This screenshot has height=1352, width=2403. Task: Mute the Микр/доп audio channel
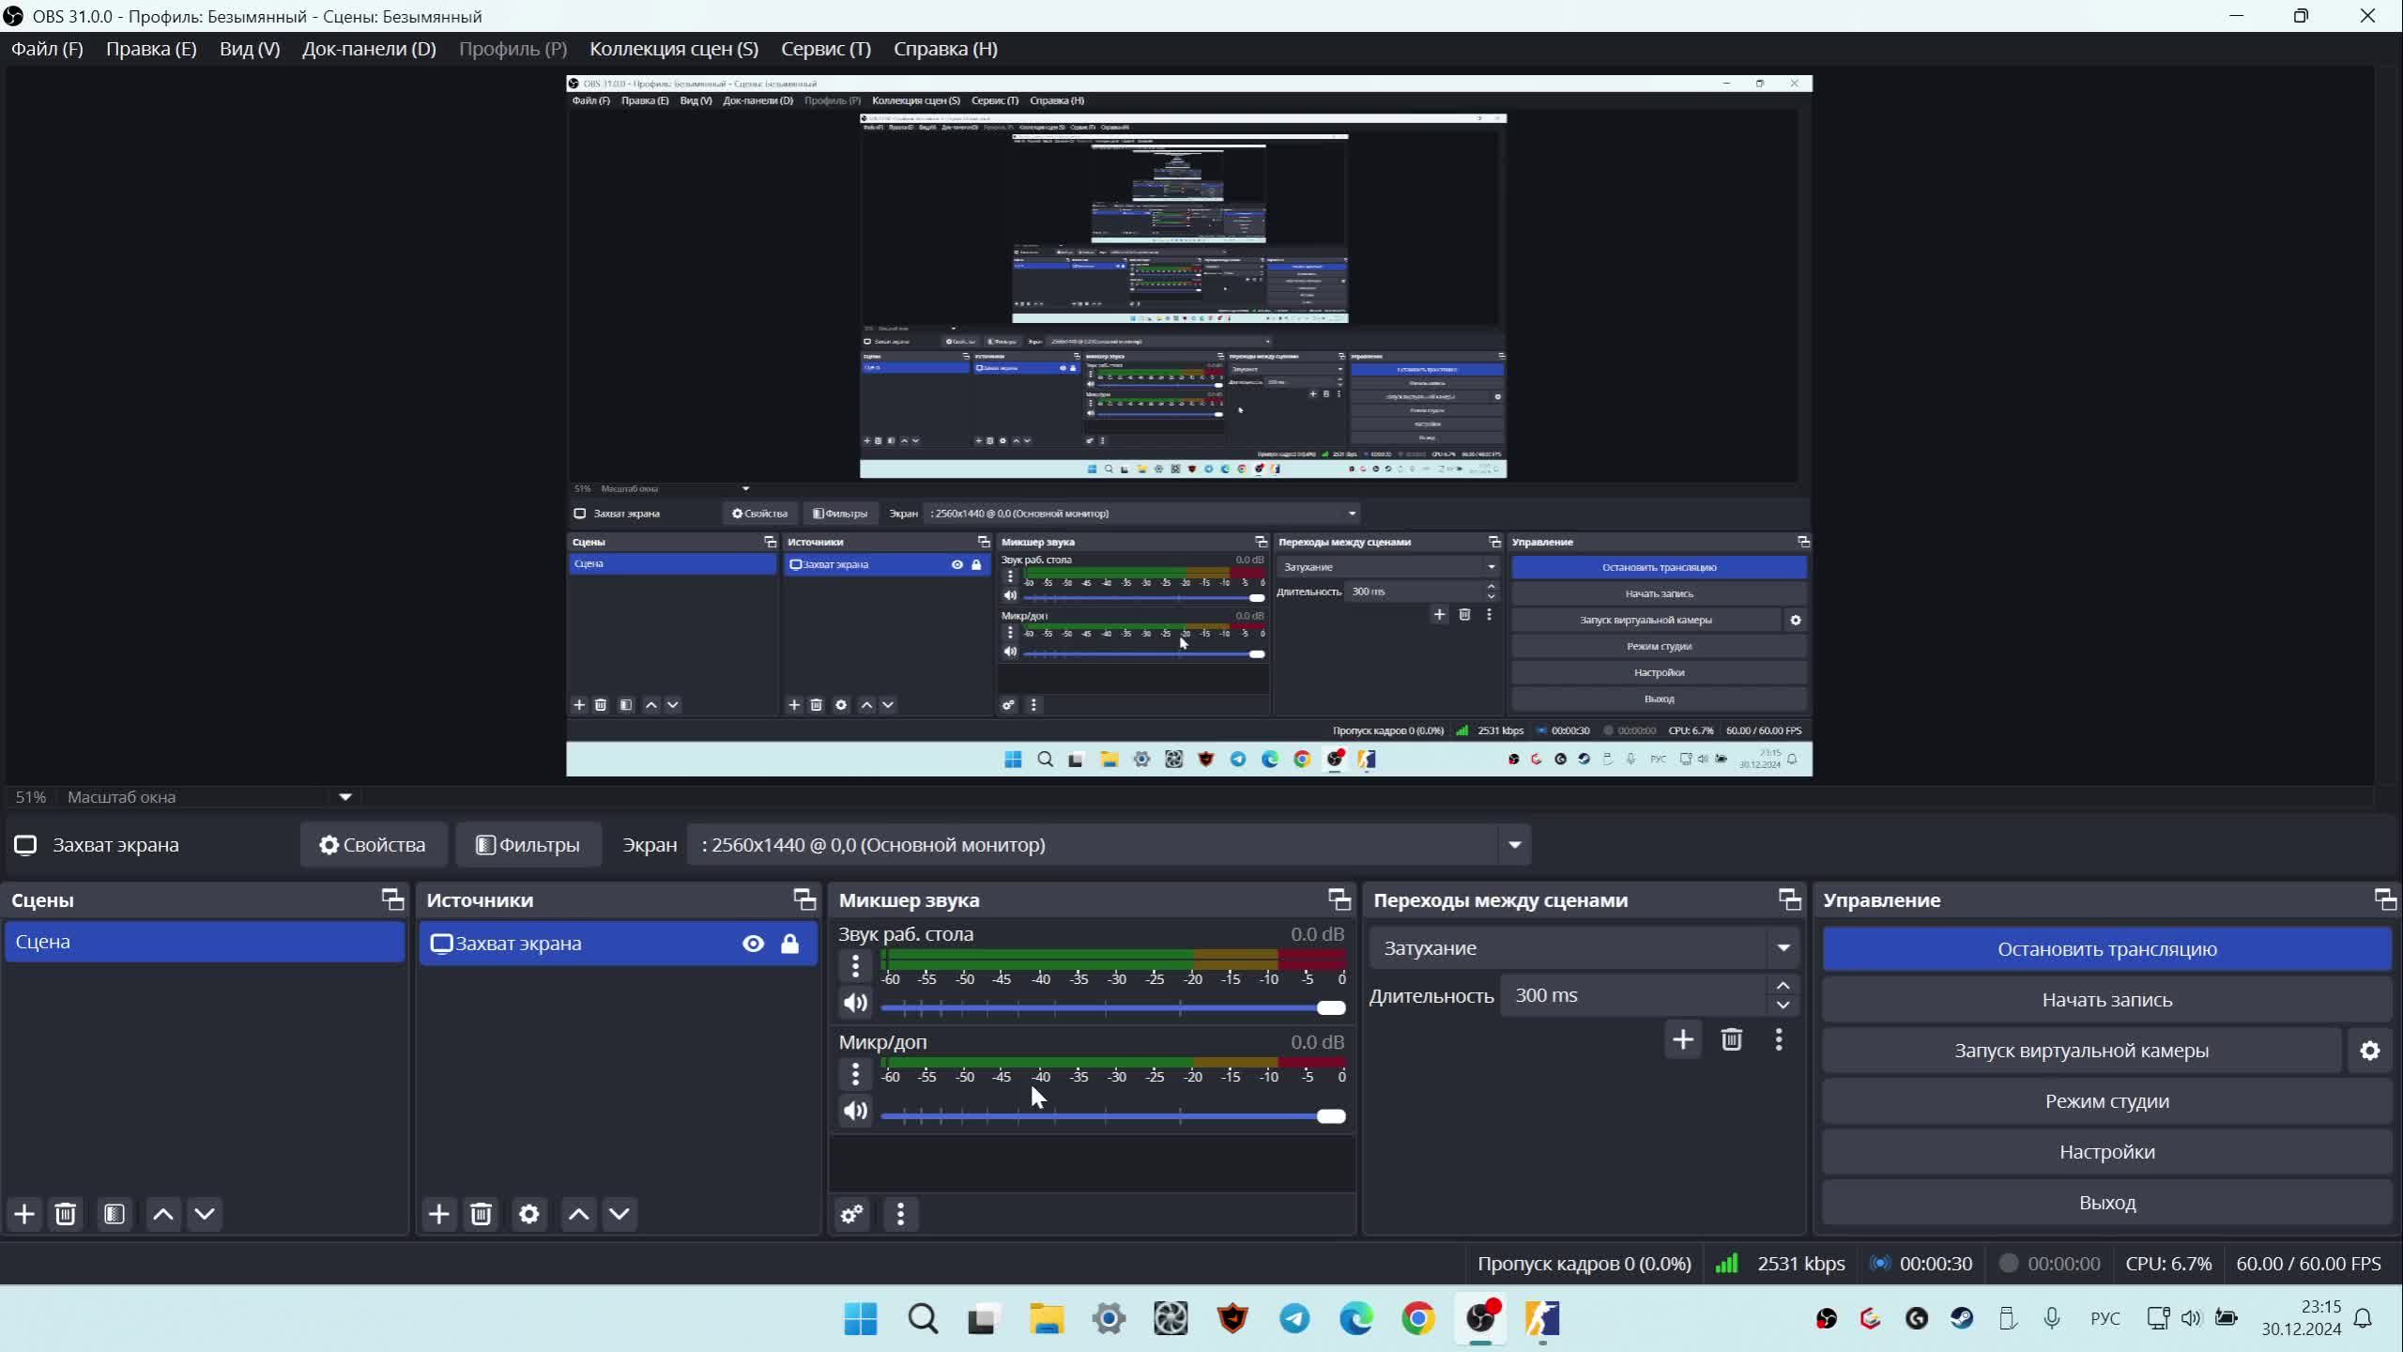[x=855, y=1111]
